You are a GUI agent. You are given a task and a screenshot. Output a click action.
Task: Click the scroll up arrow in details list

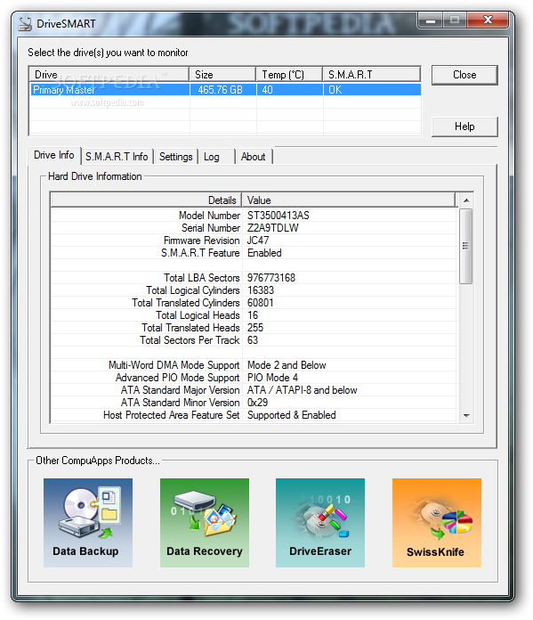point(466,200)
